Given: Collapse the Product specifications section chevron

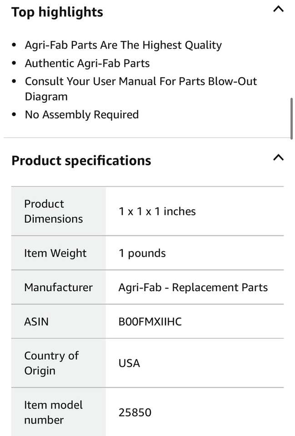Looking at the screenshot, I should [x=278, y=158].
